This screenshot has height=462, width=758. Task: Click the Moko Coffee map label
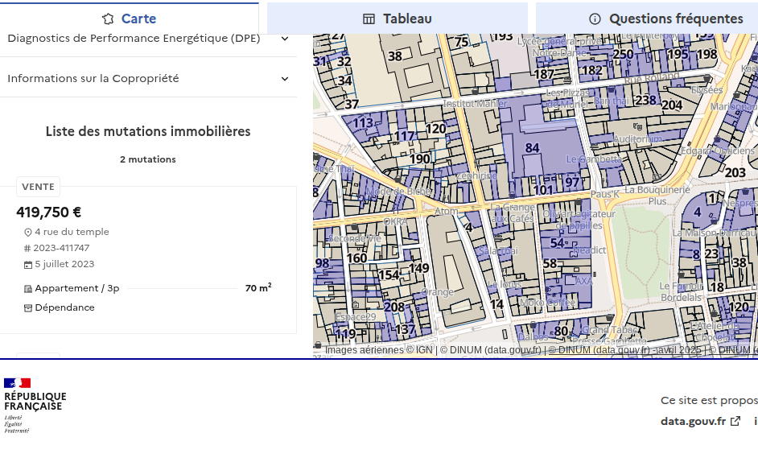click(x=548, y=303)
